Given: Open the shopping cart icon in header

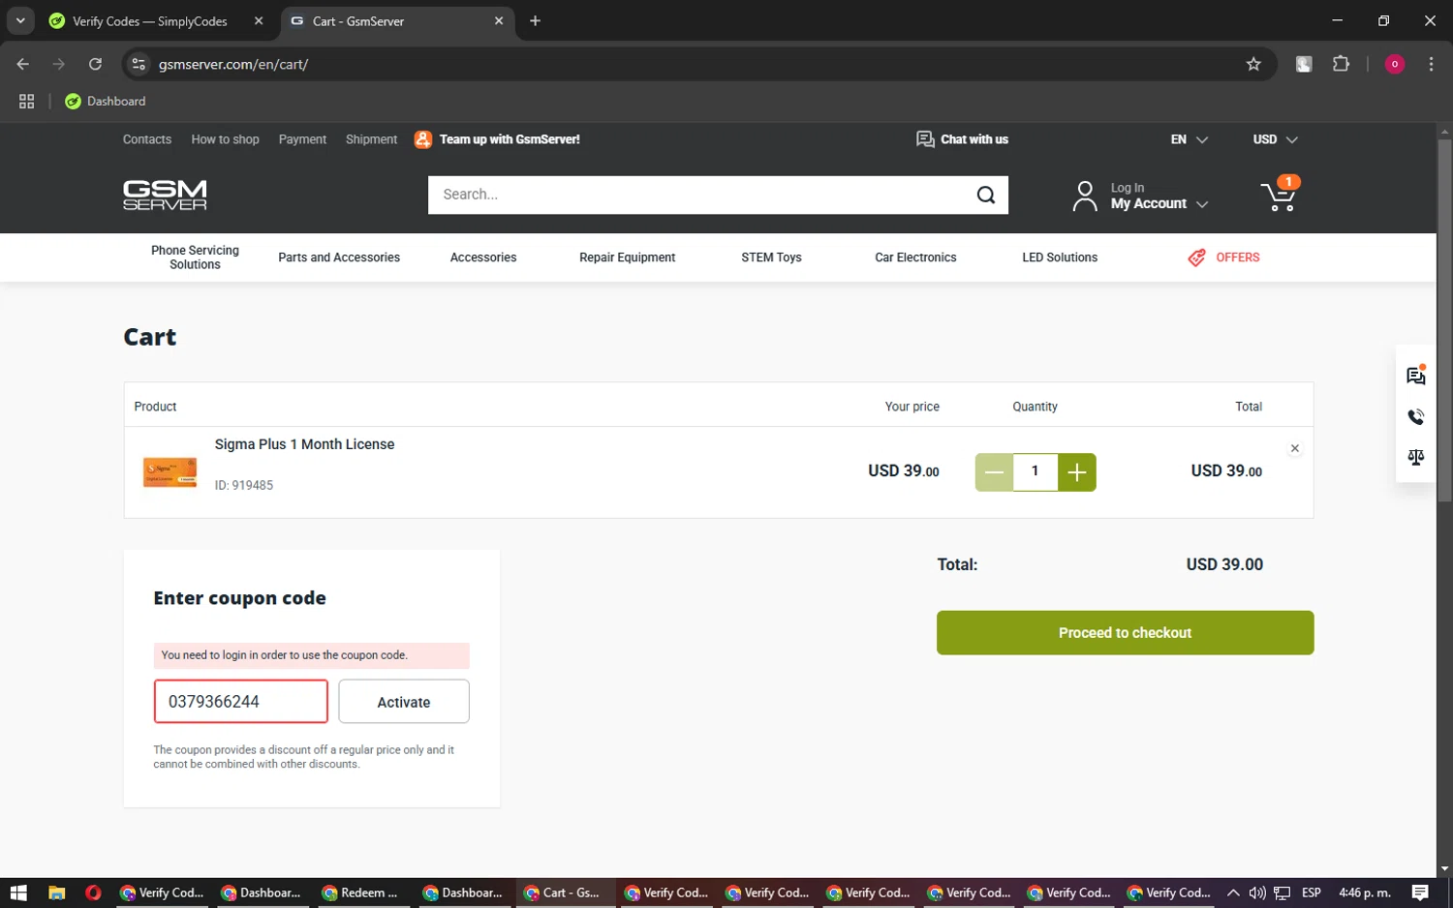Looking at the screenshot, I should tap(1279, 196).
